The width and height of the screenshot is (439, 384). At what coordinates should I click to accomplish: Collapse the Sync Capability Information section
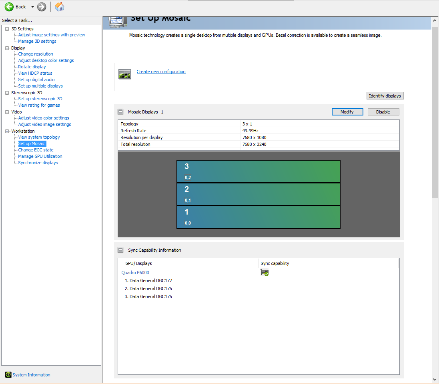pyautogui.click(x=120, y=250)
